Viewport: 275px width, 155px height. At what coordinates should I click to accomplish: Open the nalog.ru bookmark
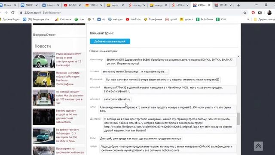click(x=116, y=19)
